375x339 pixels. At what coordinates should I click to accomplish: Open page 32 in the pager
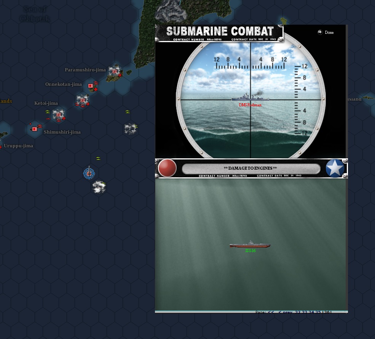click(297, 312)
